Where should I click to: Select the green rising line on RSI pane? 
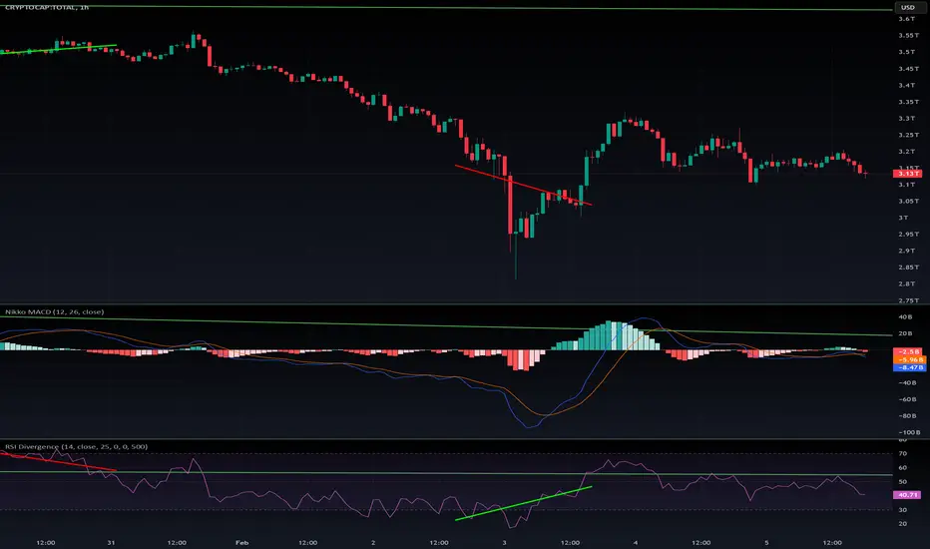click(x=523, y=503)
